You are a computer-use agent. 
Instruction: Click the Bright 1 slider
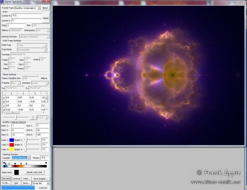(x=32, y=140)
